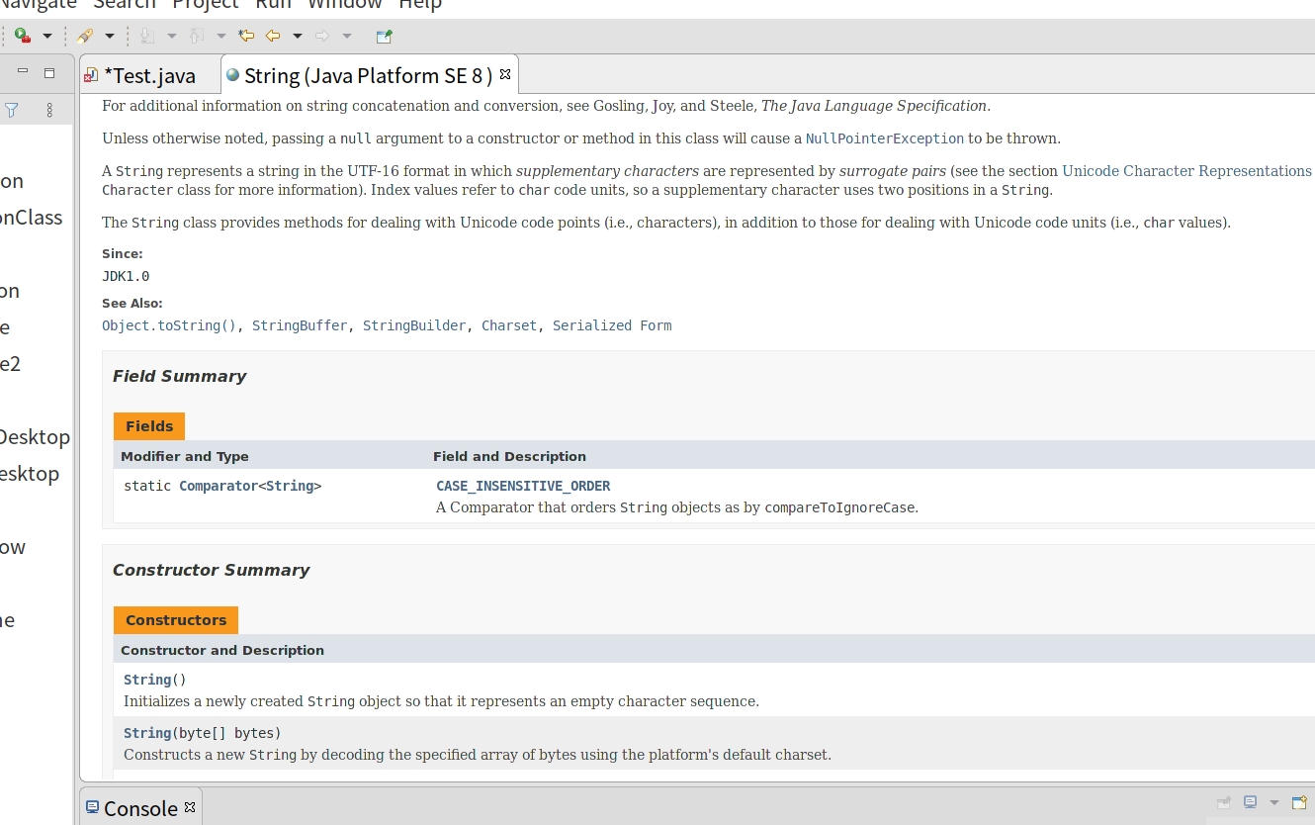Follow the NullPointerException link
This screenshot has height=825, width=1315.
coord(885,138)
